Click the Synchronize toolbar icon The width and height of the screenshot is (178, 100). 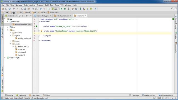[10, 9]
